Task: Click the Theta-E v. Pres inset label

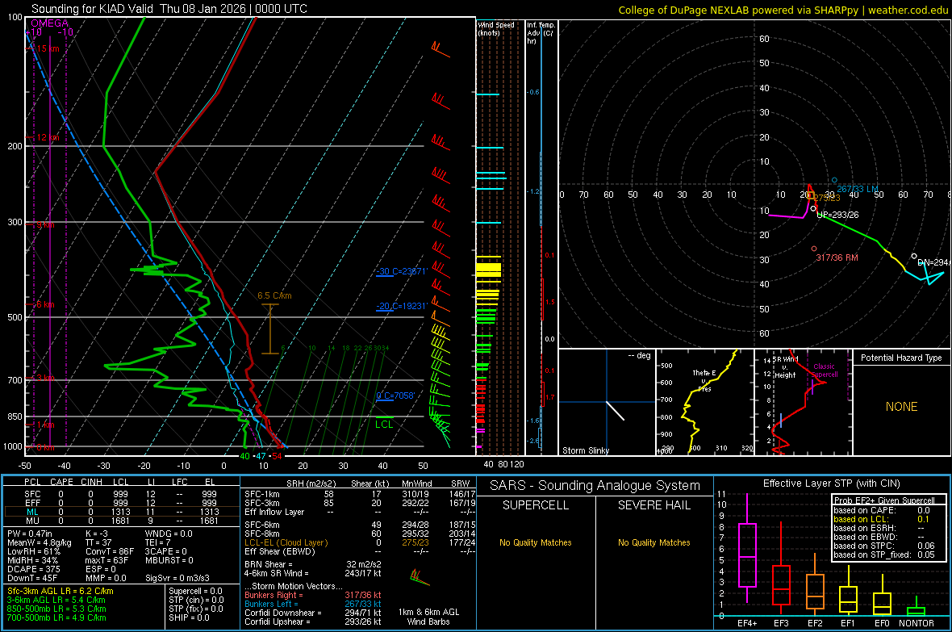Action: (704, 380)
